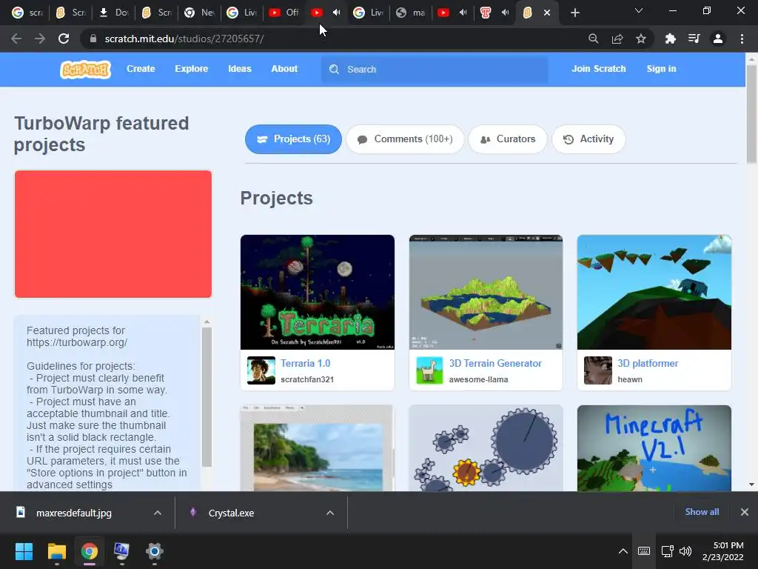Click awesome-llama's avatar icon
This screenshot has width=758, height=569.
pos(429,370)
